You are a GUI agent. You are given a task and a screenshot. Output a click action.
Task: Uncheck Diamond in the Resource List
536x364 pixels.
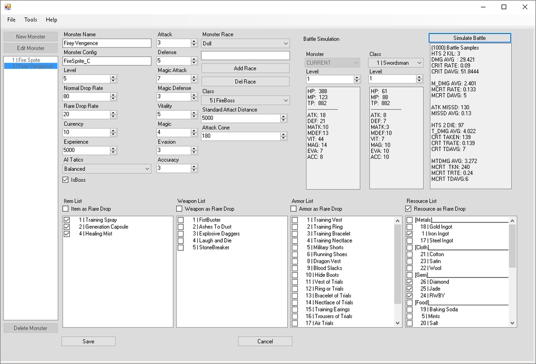click(x=410, y=282)
